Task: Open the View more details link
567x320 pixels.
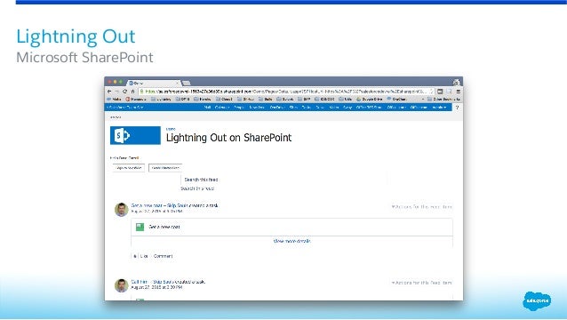Action: (291, 241)
